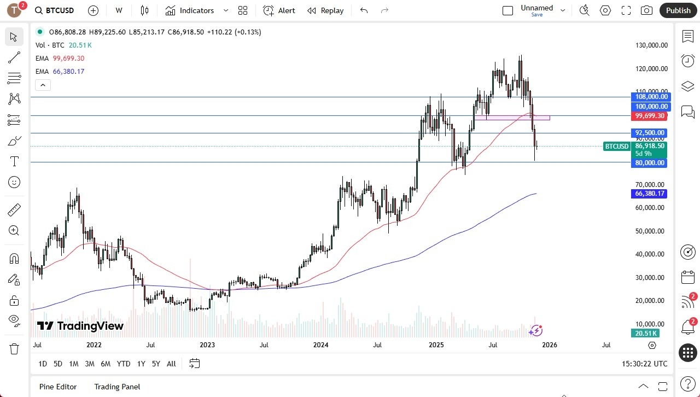Open the Trend Line drawing tool
The image size is (700, 397).
click(x=14, y=57)
